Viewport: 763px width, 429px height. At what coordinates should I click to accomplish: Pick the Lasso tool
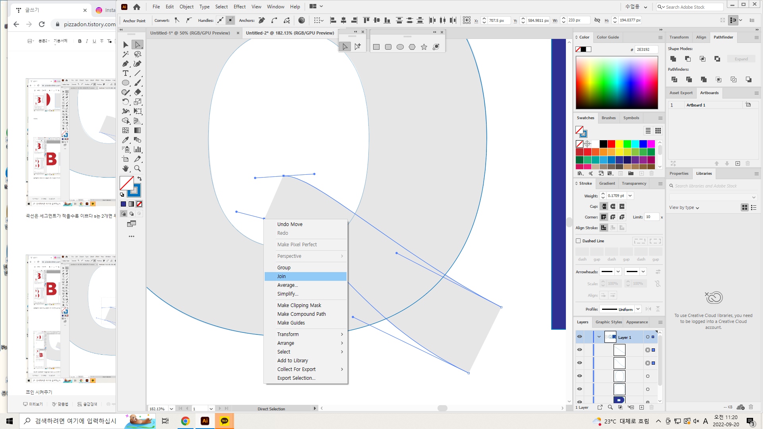coord(137,54)
